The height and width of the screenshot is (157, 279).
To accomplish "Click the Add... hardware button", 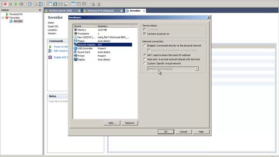I will coord(112,123).
